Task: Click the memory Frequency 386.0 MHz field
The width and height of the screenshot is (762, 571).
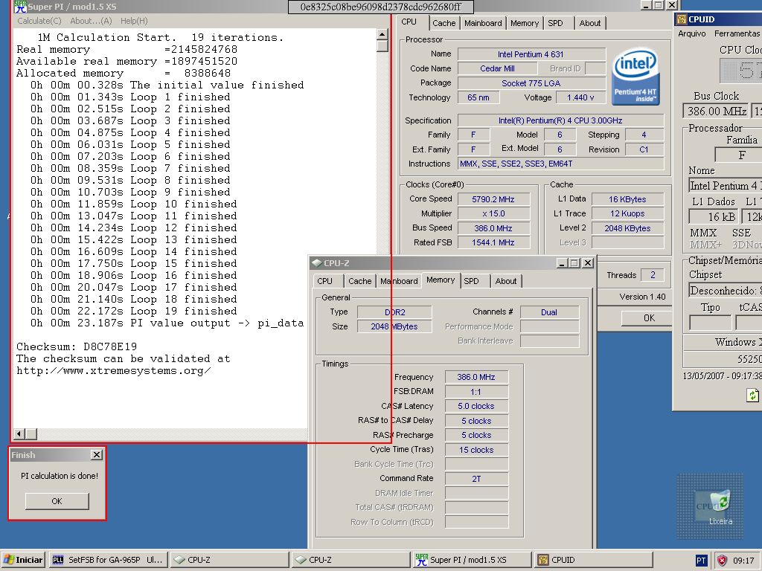Action: coord(476,377)
